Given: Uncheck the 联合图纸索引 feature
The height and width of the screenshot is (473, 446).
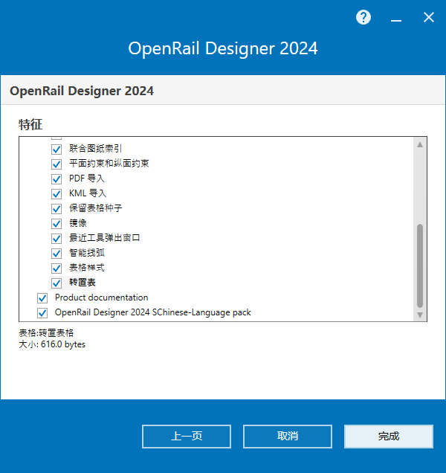Looking at the screenshot, I should [56, 149].
